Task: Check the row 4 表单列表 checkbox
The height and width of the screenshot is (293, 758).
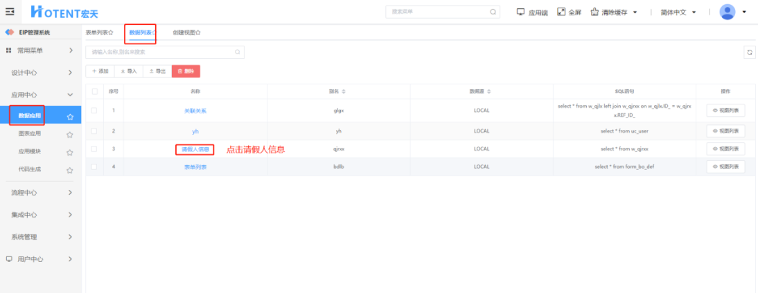Action: [x=94, y=167]
